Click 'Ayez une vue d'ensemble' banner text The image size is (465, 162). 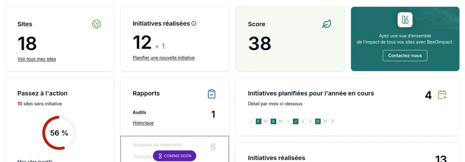405,36
